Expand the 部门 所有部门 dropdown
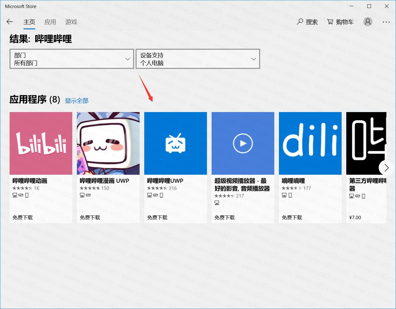The height and width of the screenshot is (309, 396). point(72,59)
